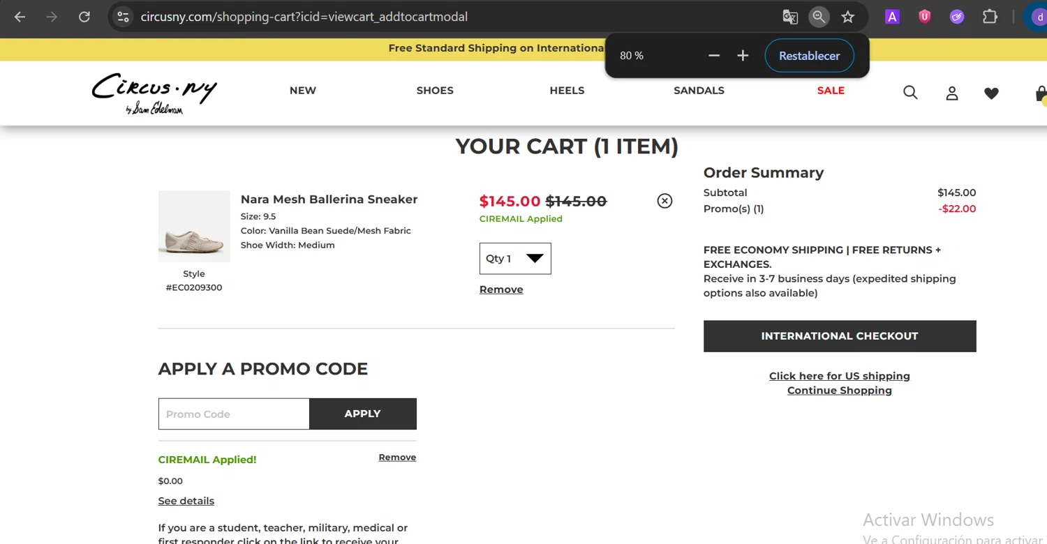Bookmark page with the star icon
1047x544 pixels.
(847, 17)
